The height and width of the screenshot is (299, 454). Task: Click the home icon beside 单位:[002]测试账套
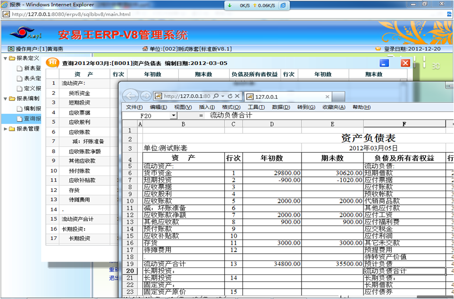pos(145,49)
